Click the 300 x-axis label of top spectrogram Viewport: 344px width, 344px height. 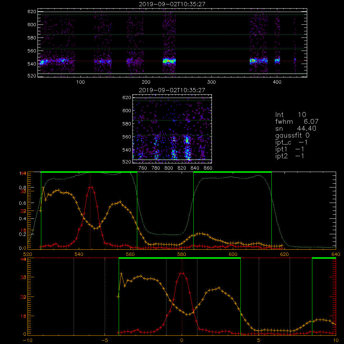[x=212, y=82]
